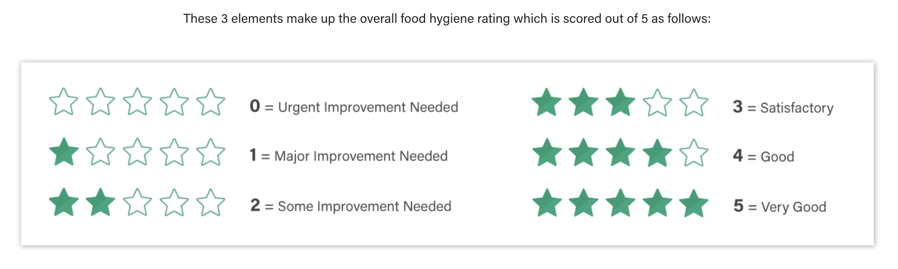Click the filled star in the 1 rating row
This screenshot has height=269, width=898.
pos(64,152)
